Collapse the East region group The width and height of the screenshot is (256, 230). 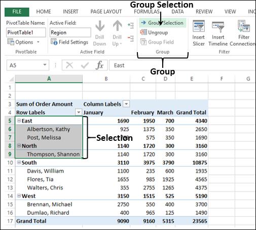tap(19, 121)
